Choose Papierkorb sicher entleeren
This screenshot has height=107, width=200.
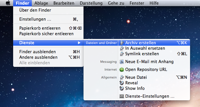click(x=48, y=34)
